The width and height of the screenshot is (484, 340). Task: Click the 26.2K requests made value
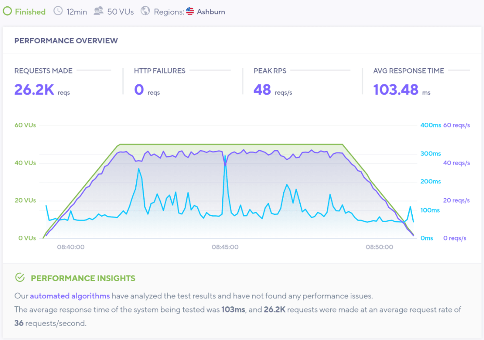[x=34, y=90]
